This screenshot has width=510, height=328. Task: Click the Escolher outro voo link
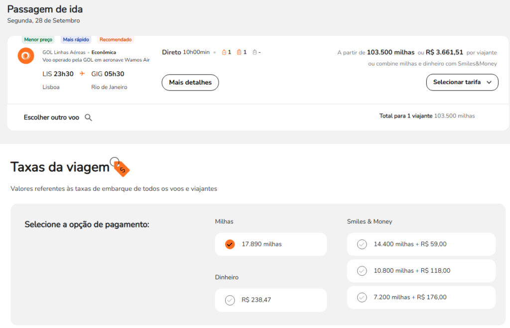51,117
